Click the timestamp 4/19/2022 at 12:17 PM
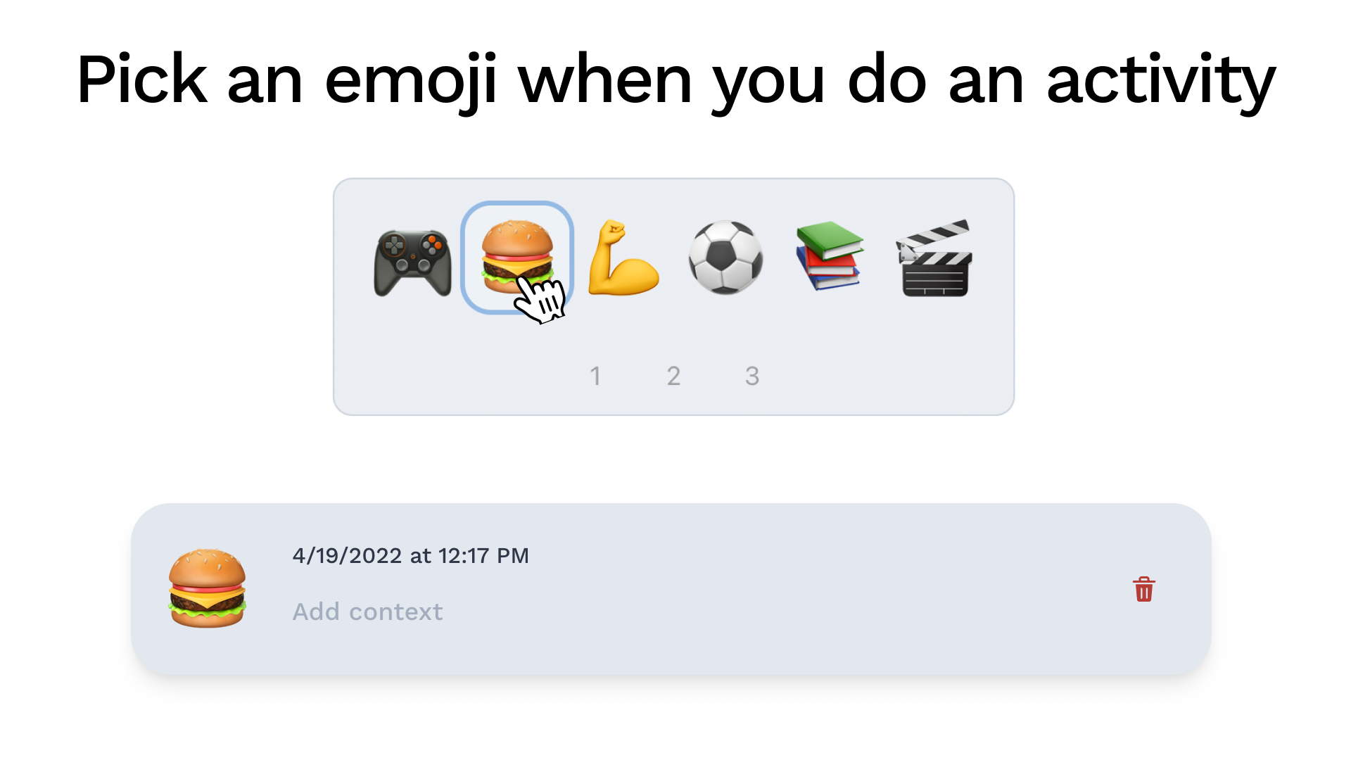1351x760 pixels. pyautogui.click(x=410, y=555)
